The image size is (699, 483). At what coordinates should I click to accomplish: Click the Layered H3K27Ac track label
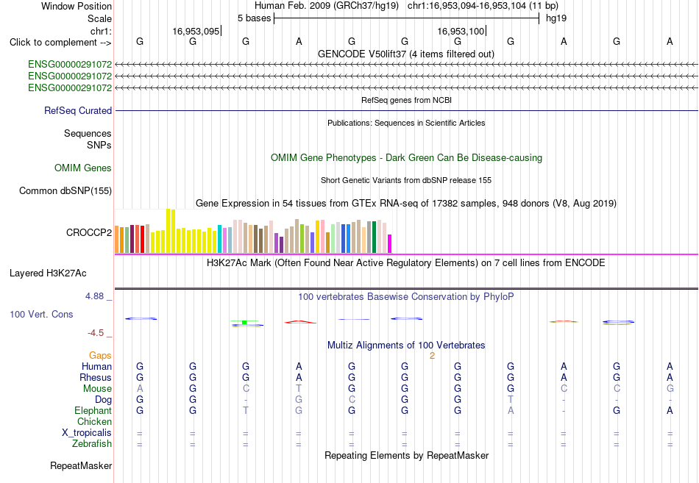tap(48, 273)
